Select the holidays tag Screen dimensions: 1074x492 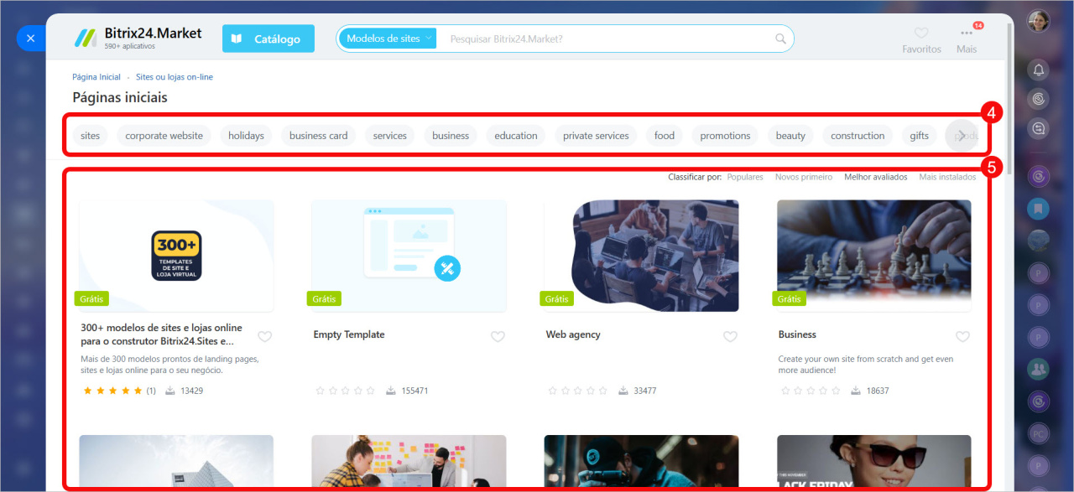tap(246, 136)
